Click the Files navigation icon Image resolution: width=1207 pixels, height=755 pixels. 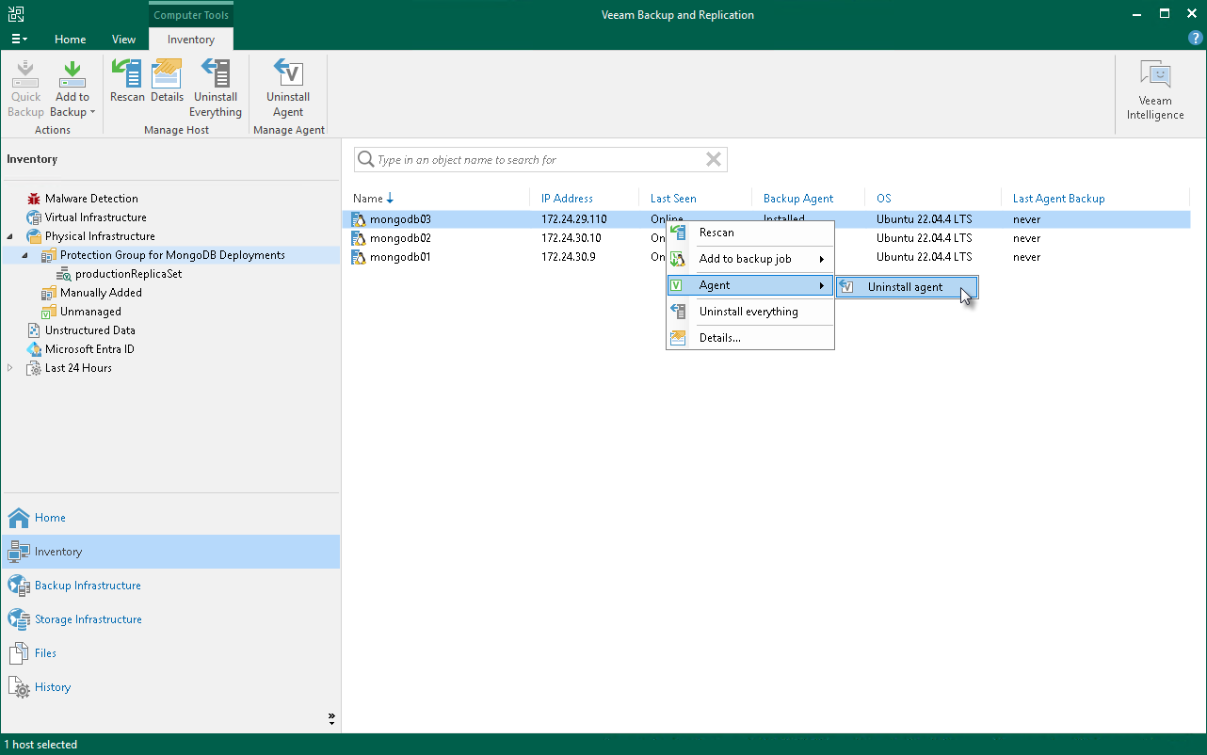[x=19, y=653]
